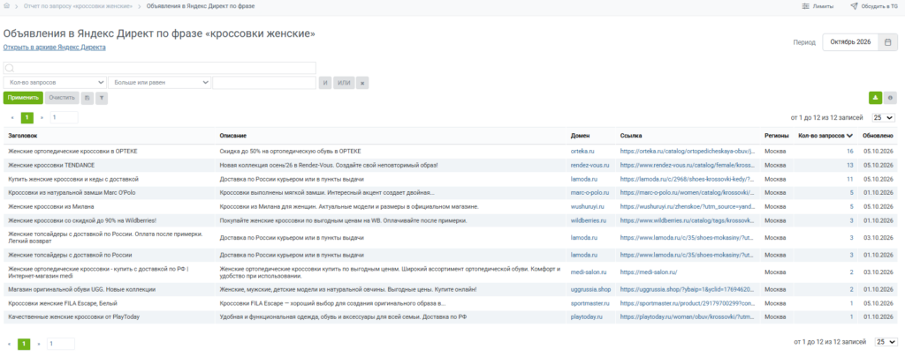The width and height of the screenshot is (905, 357).
Task: Open orteka.ru catalog URL link
Action: click(x=688, y=151)
